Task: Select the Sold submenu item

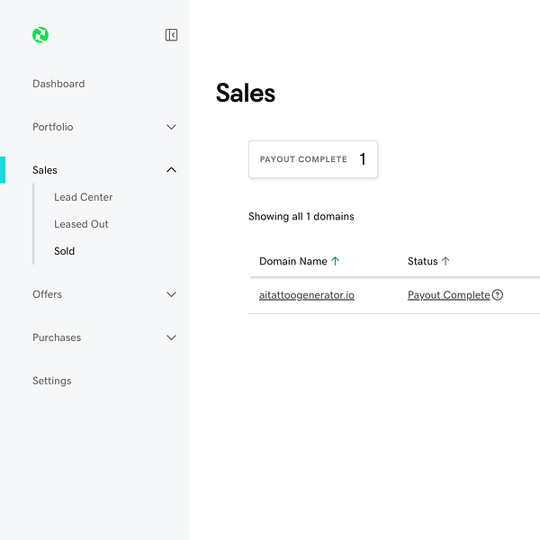Action: (x=64, y=251)
